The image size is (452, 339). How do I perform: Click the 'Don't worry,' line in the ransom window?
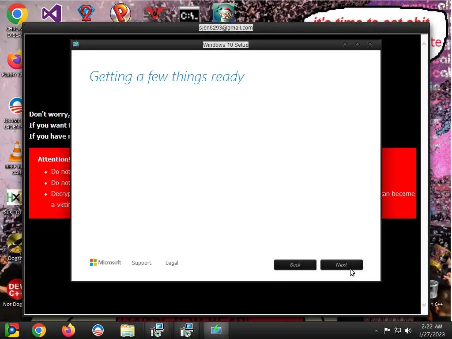(49, 114)
